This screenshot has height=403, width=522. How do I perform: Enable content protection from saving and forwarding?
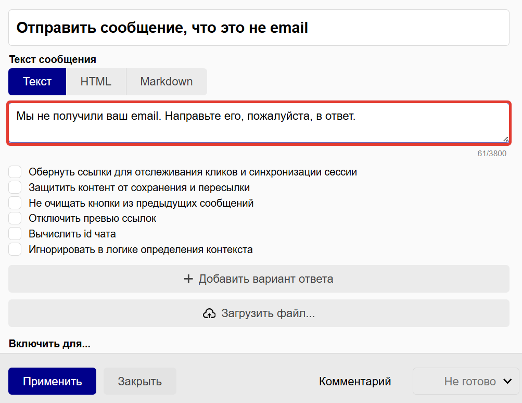[15, 187]
